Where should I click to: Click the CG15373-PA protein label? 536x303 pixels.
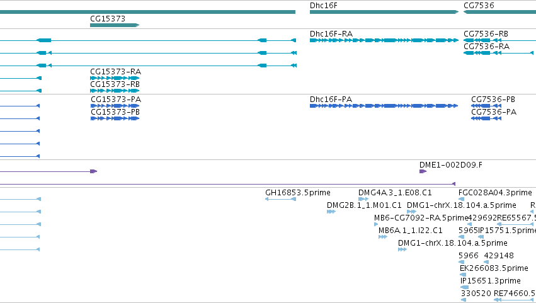coord(116,100)
